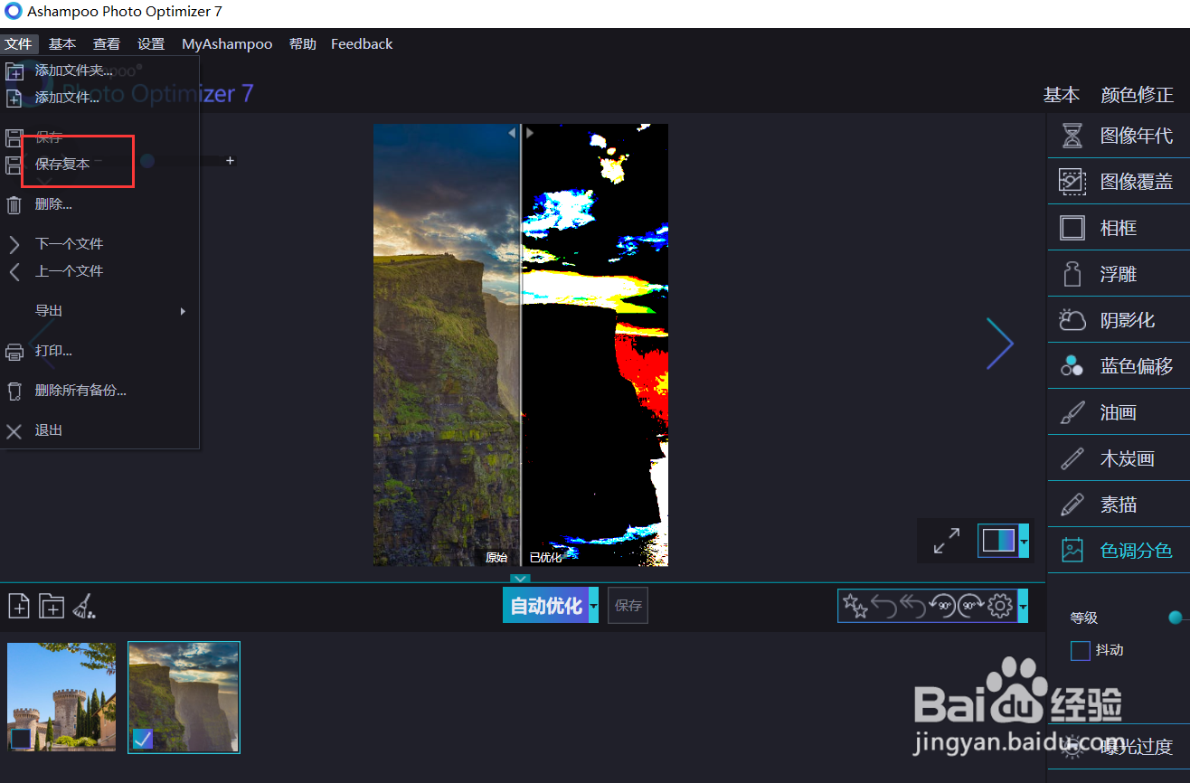The image size is (1190, 783).
Task: Select the castle photo thumbnail
Action: pos(61,696)
